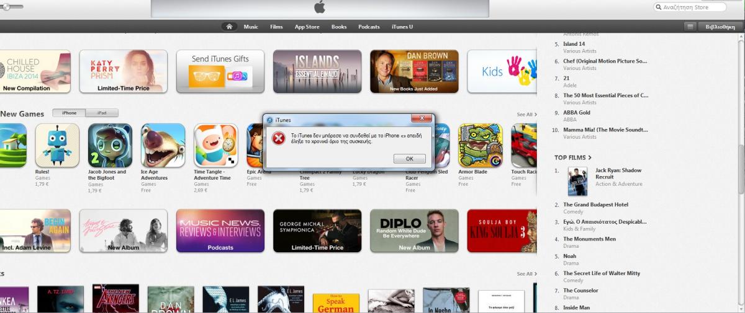Open the Chilled House Ibiza 2014 banner
Screen dimensions: 745x313
[35, 71]
